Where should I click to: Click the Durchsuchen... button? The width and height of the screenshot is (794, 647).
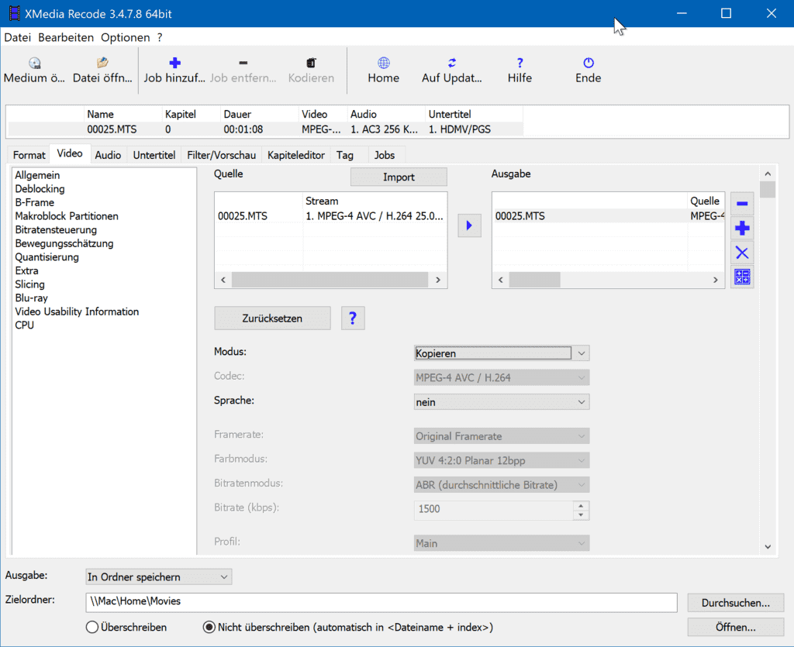735,602
